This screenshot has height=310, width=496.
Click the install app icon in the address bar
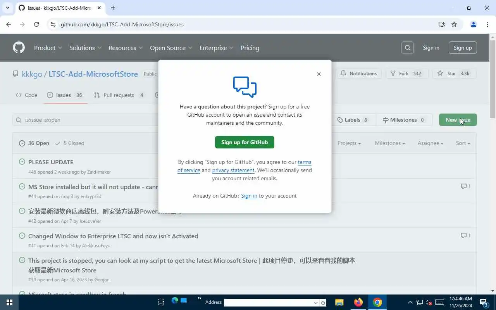coord(441,24)
